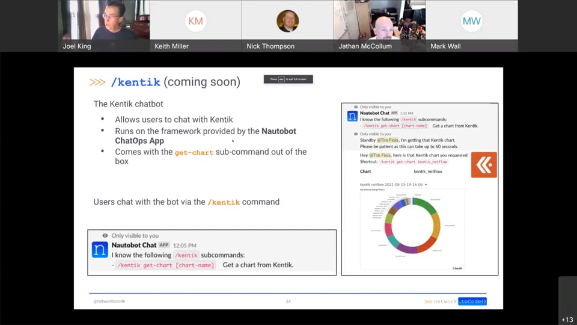Click the '/kentik' slide title text
This screenshot has height=325, width=577.
click(135, 82)
